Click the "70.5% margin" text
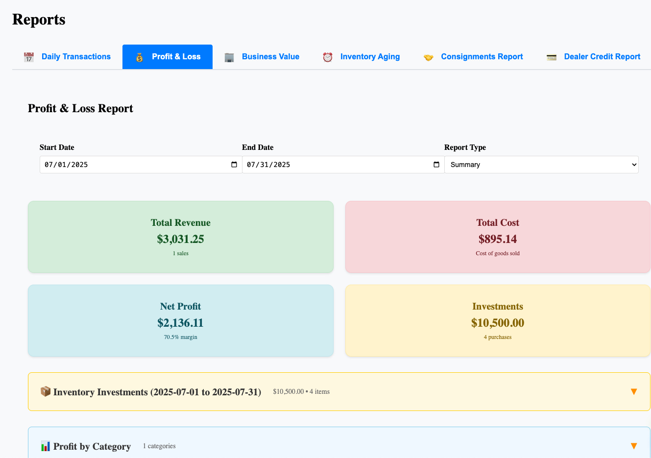 point(181,337)
